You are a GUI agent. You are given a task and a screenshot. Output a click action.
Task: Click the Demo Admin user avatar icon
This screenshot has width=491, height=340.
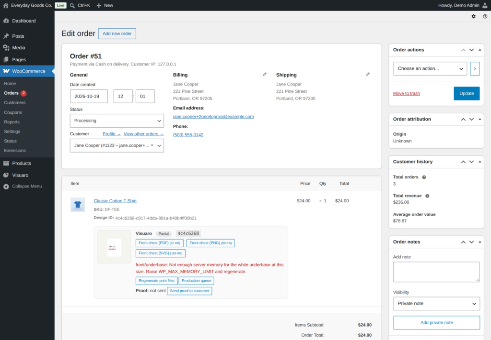485,5
